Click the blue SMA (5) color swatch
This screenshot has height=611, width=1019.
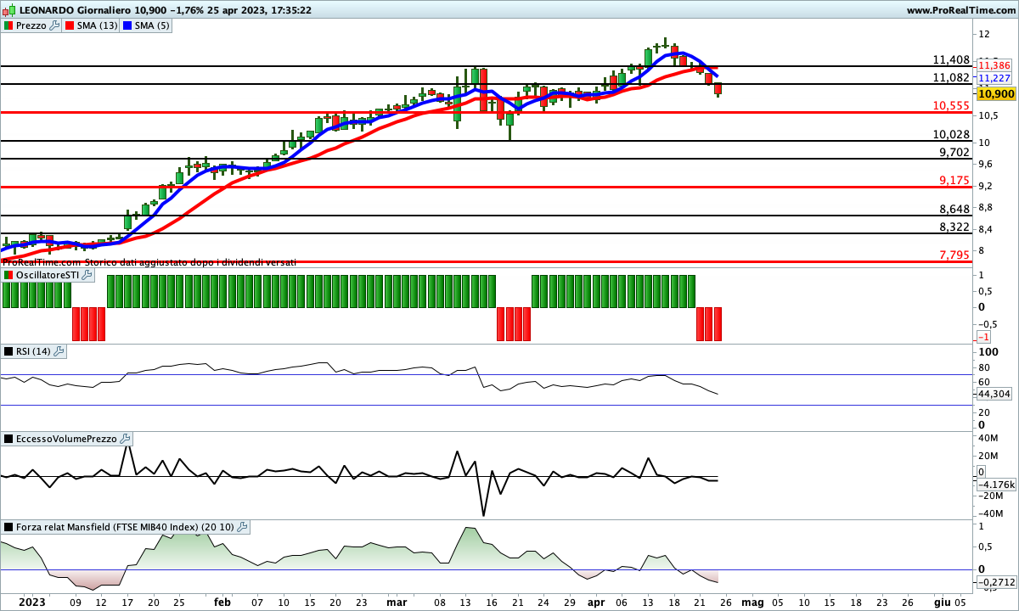(129, 25)
